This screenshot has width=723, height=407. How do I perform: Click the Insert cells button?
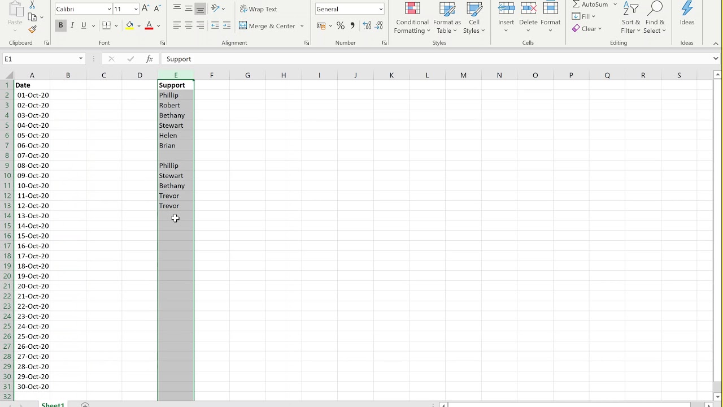506,17
